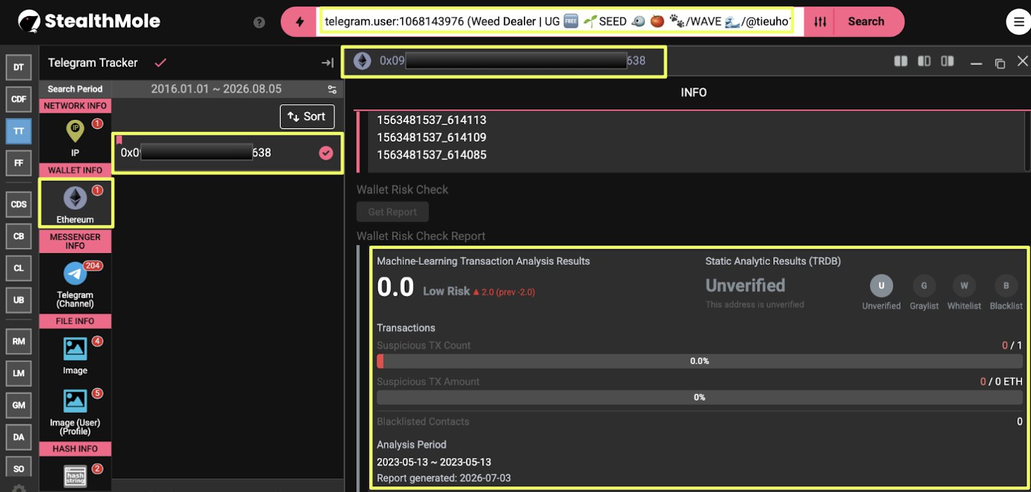Click the Sort button

307,117
